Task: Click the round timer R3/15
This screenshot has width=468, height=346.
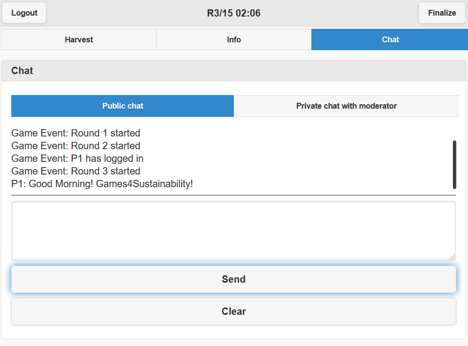Action: (234, 13)
